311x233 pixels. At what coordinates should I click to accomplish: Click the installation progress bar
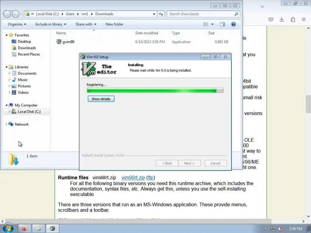[155, 90]
